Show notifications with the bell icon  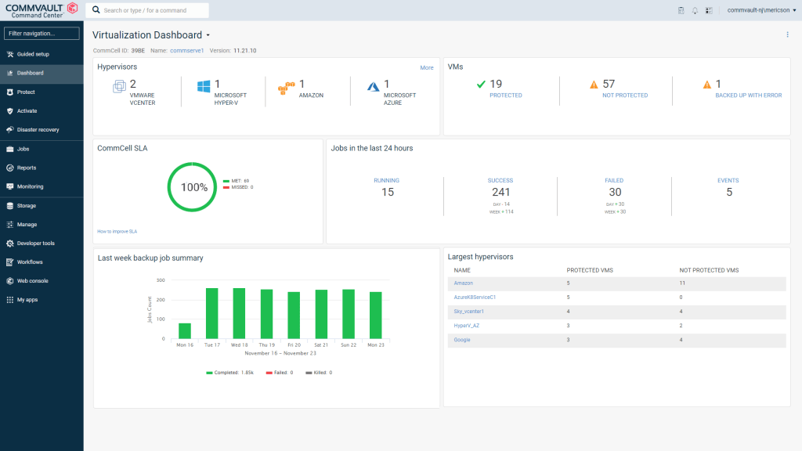coord(695,10)
